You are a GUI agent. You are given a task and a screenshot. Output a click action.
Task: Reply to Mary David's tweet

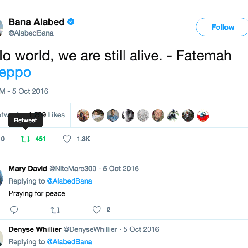click(14, 210)
